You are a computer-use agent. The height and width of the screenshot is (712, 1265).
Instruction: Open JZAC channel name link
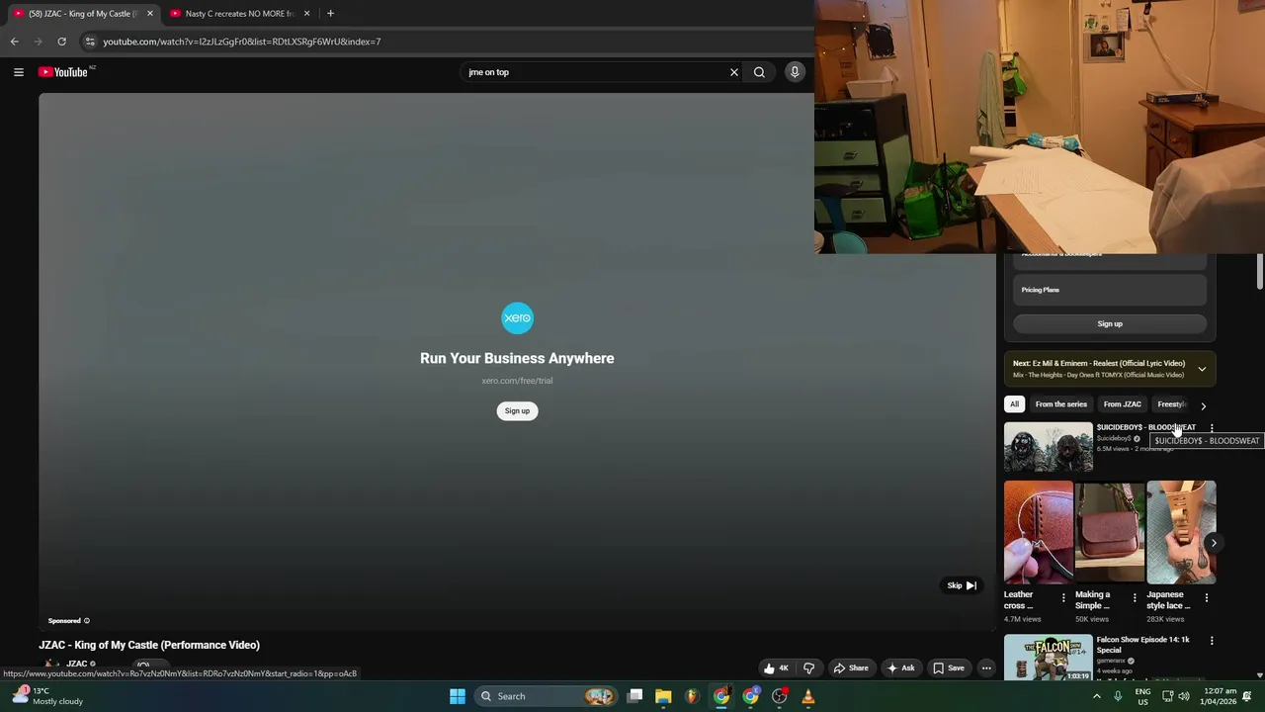[x=77, y=664]
